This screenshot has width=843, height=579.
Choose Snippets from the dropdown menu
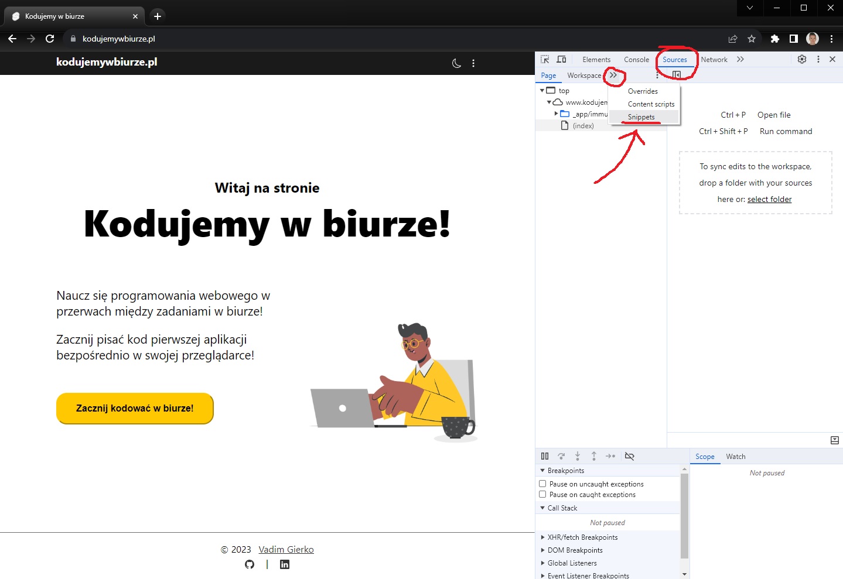click(644, 117)
